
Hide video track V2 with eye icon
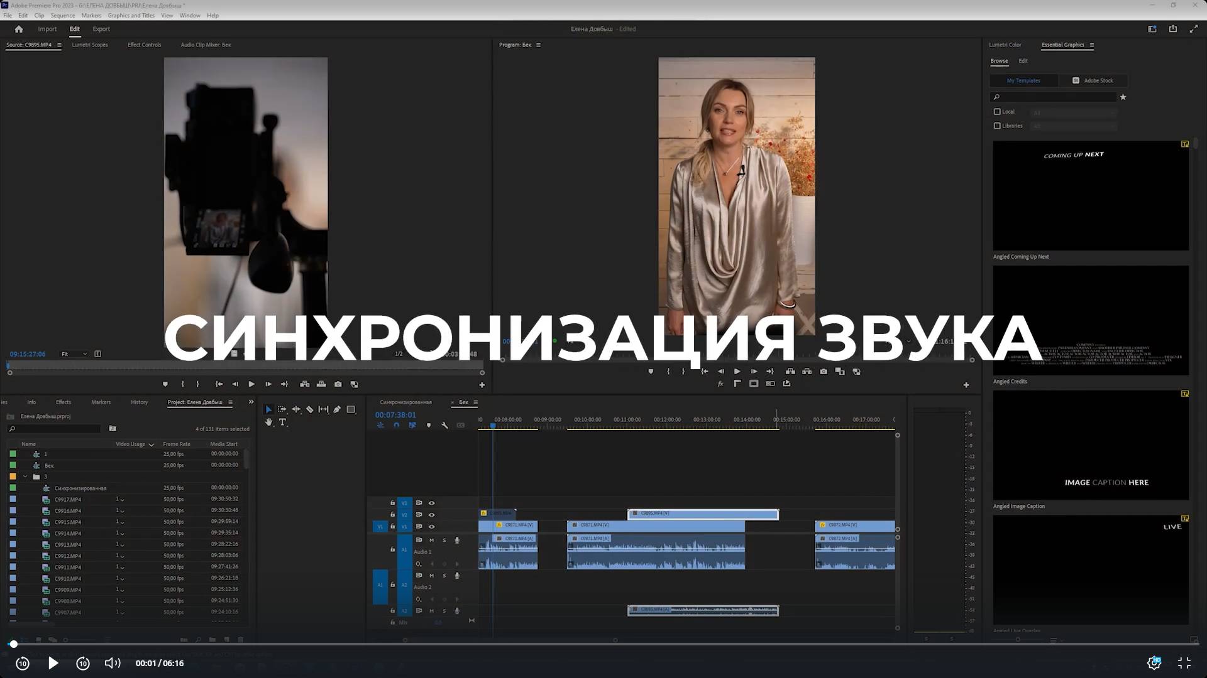coord(431,515)
